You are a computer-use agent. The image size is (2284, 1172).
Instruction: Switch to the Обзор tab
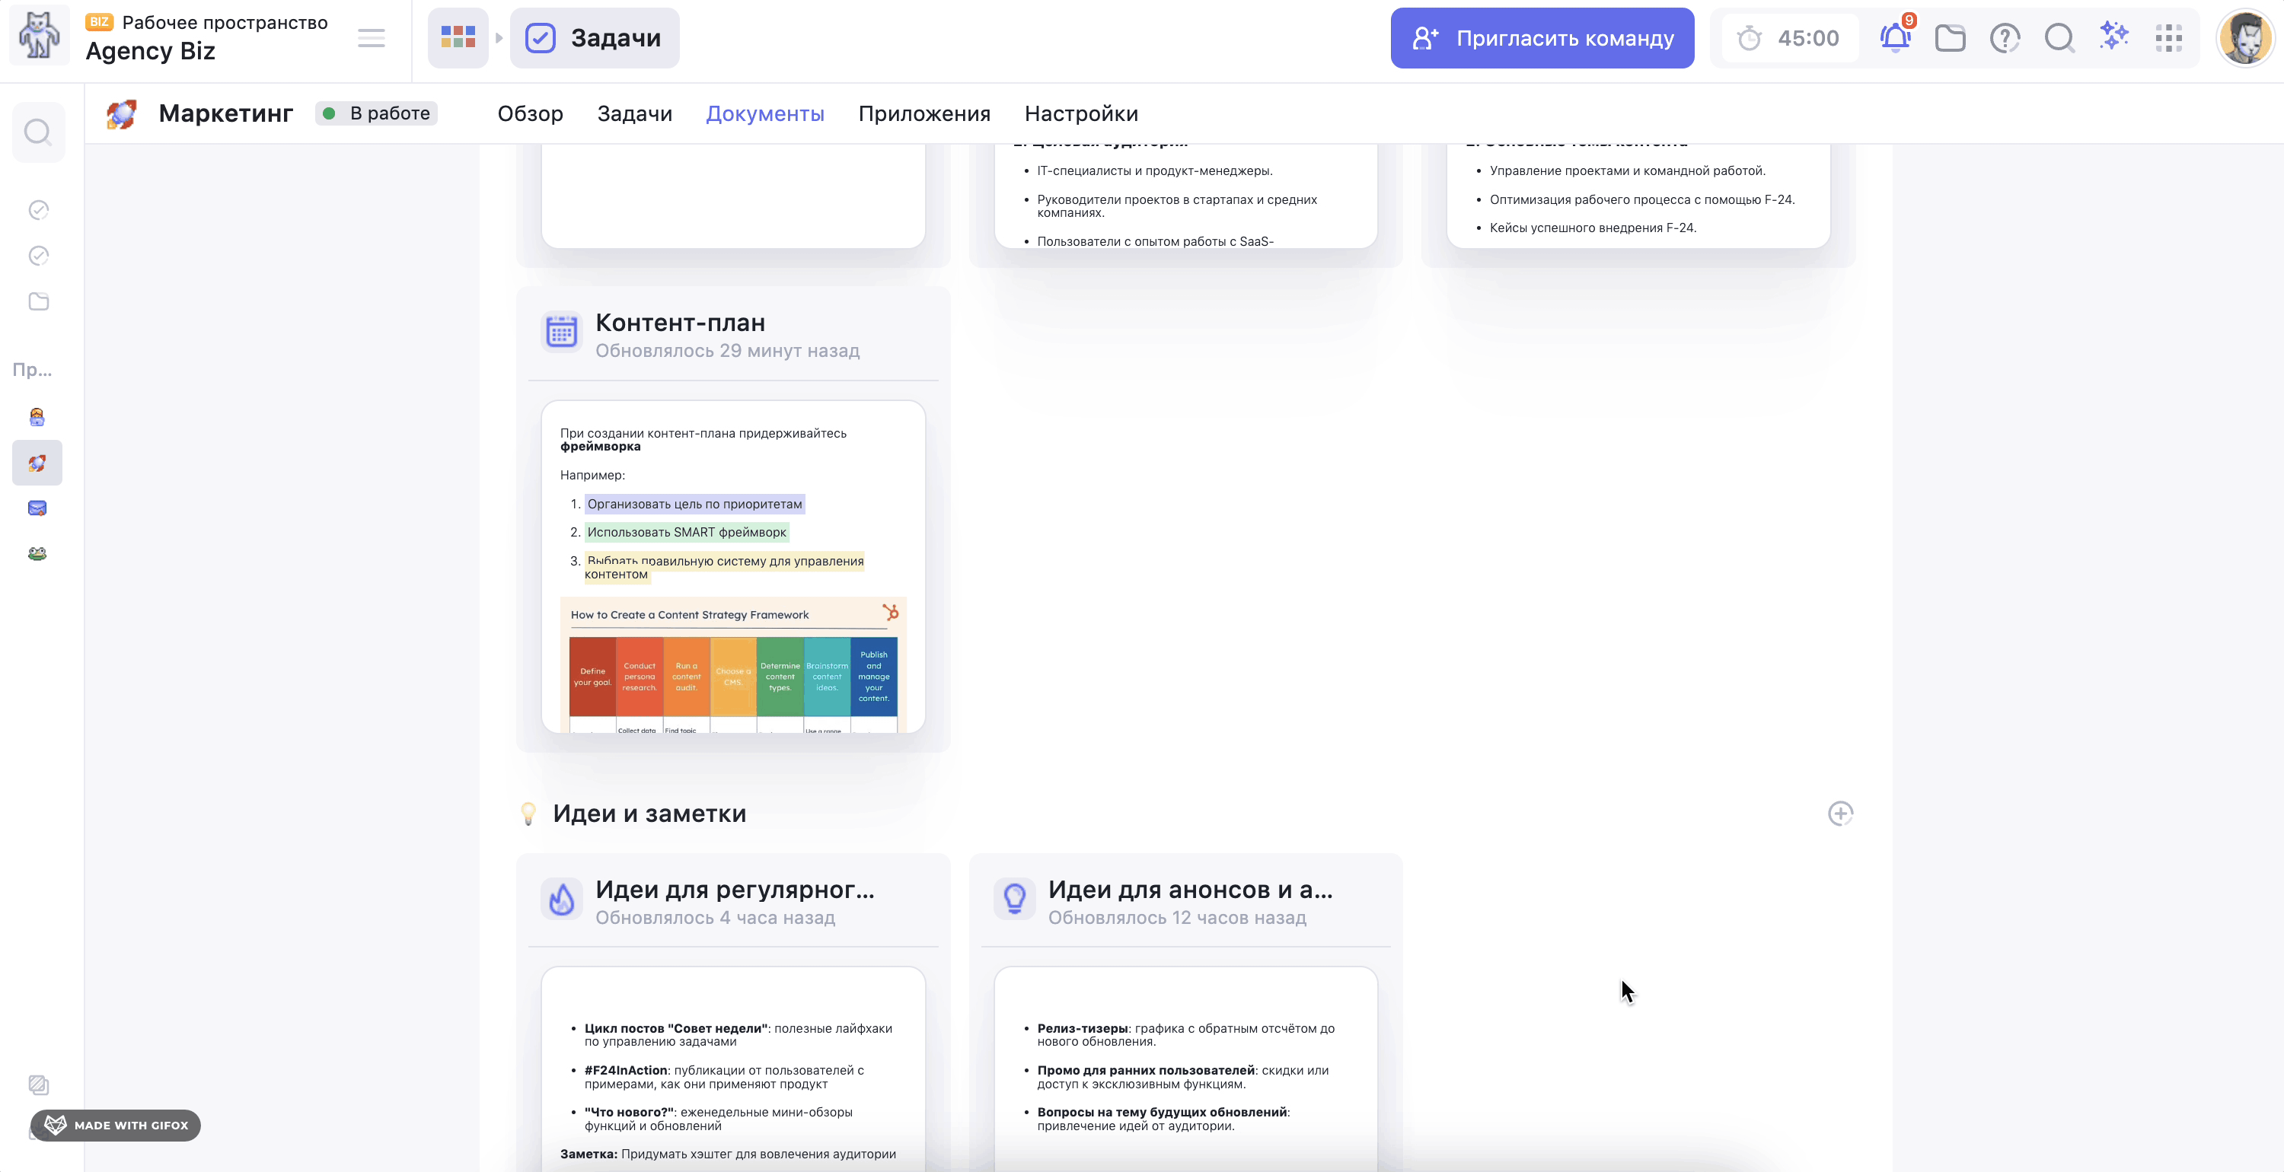point(530,113)
